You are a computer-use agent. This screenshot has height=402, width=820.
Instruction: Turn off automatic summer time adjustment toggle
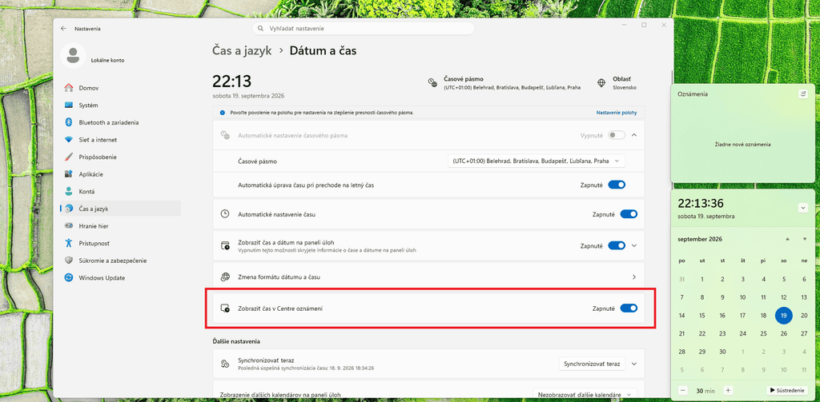617,185
